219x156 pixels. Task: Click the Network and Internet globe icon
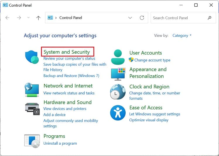32,90
